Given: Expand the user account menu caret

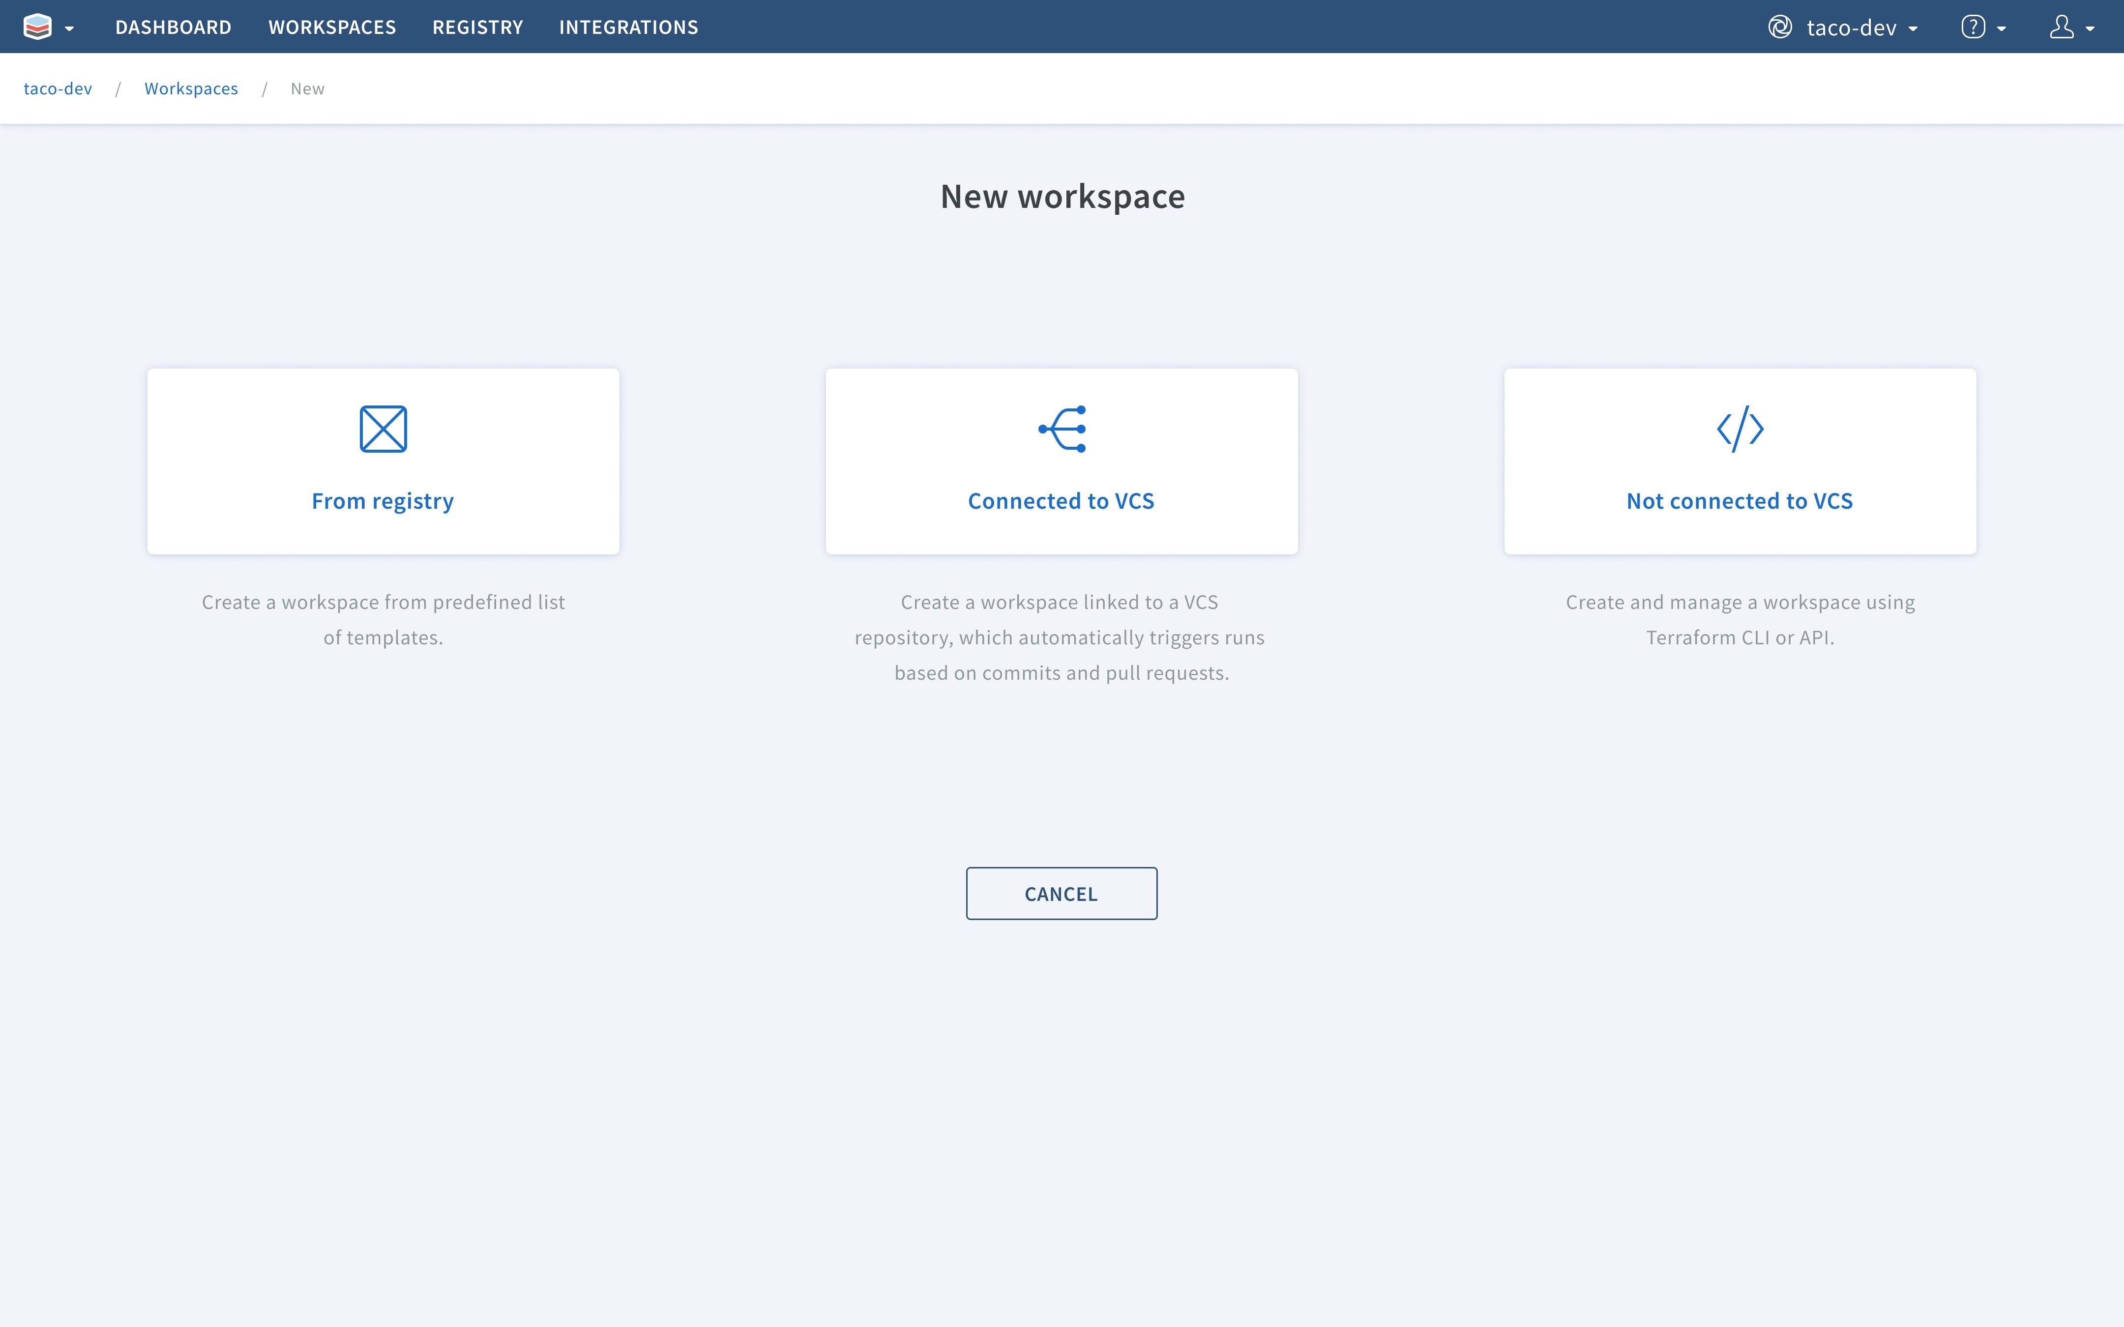Looking at the screenshot, I should [x=2091, y=29].
